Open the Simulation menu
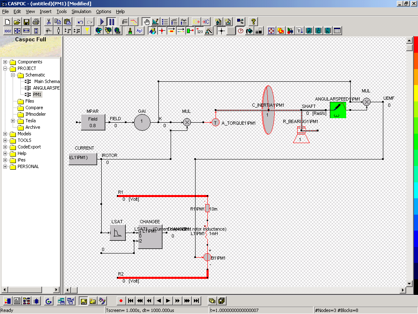The height and width of the screenshot is (314, 418). pos(81,11)
